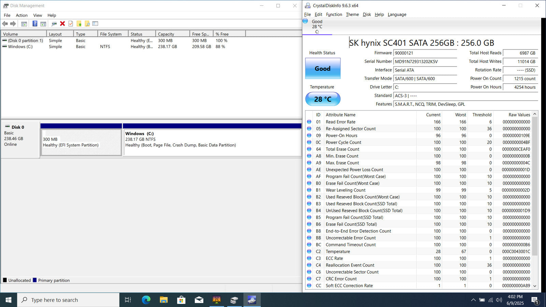Click the Type here to search box
This screenshot has width=546, height=307.
[68, 300]
